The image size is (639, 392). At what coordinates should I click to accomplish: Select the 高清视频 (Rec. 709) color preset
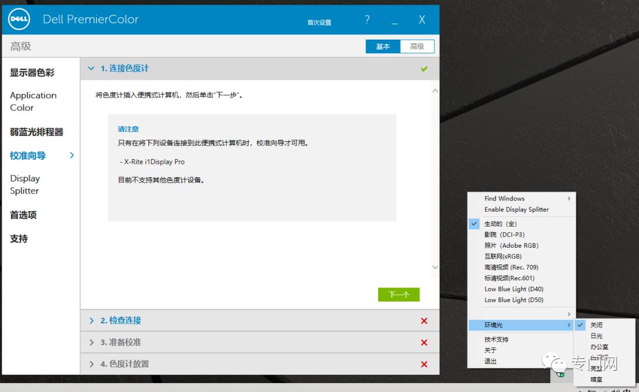coord(522,267)
